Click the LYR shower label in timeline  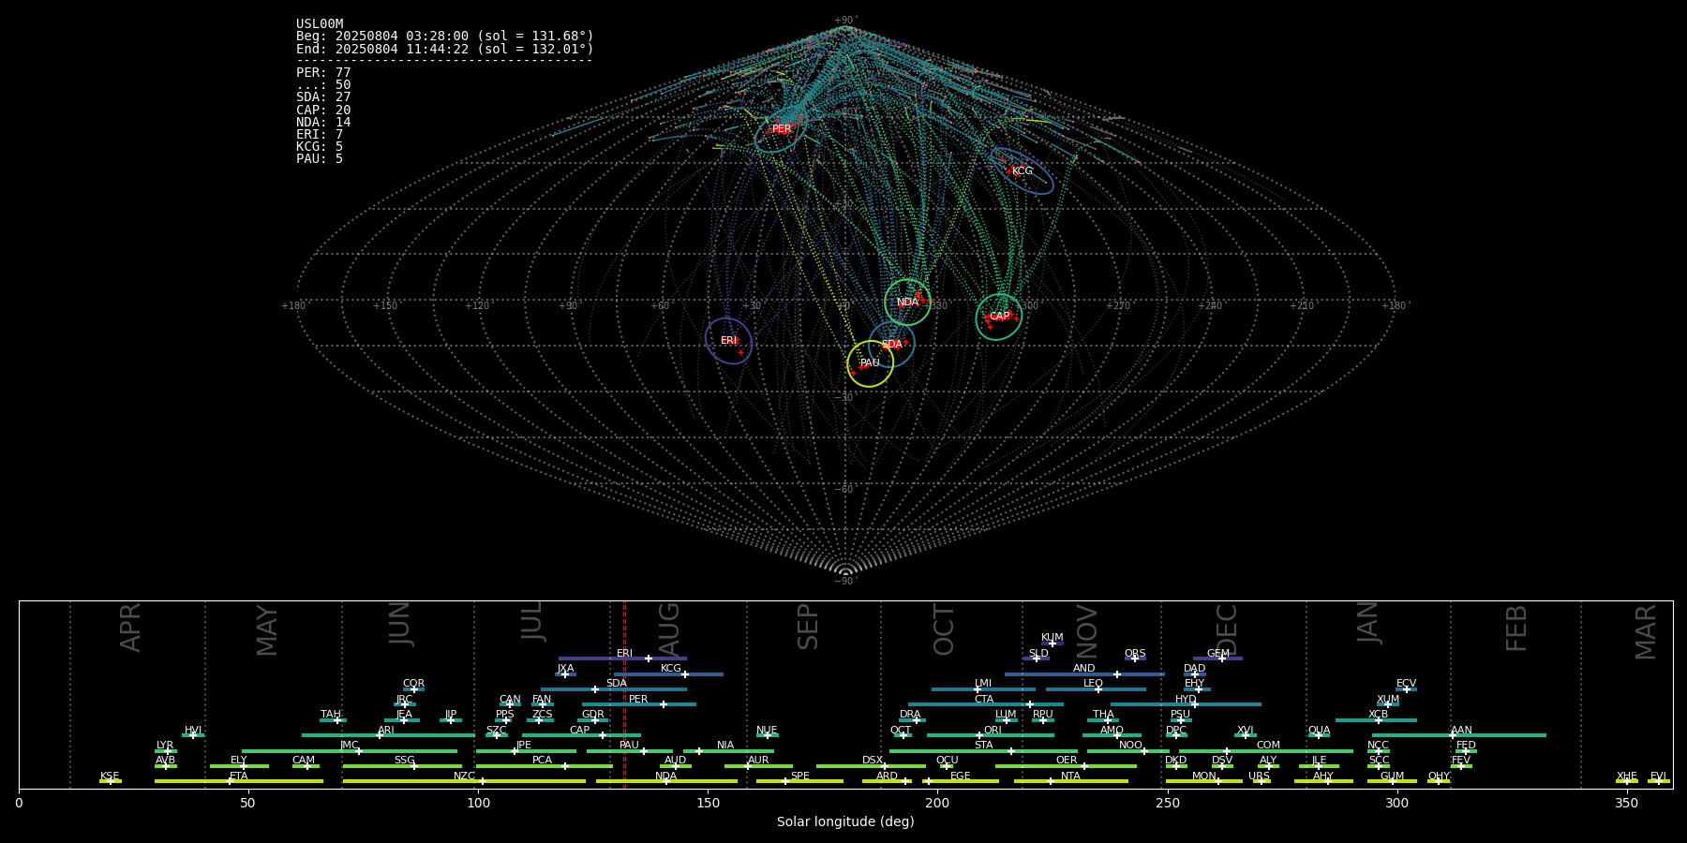click(x=165, y=746)
